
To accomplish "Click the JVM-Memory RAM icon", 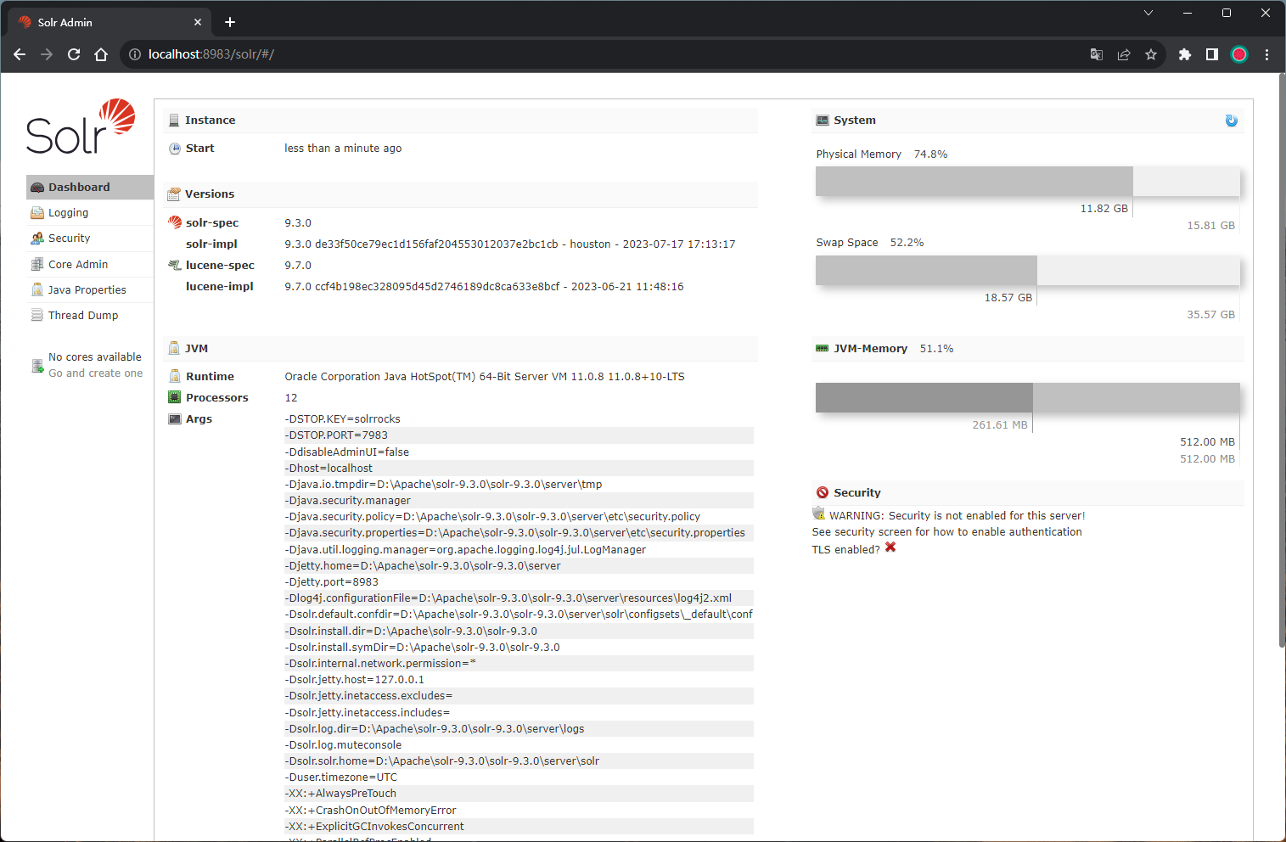I will (x=823, y=348).
